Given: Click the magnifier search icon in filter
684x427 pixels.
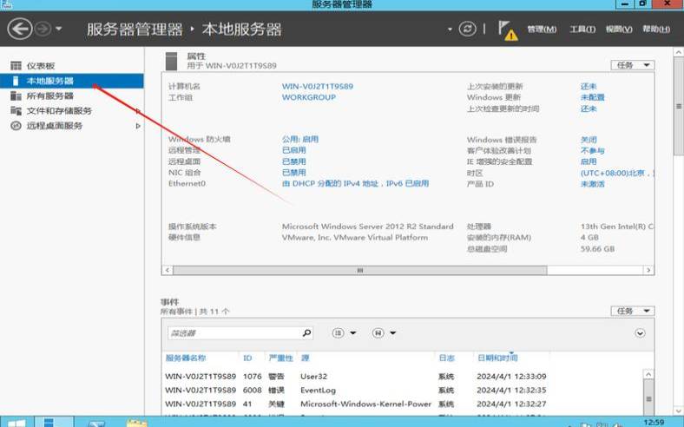Looking at the screenshot, I should click(306, 332).
